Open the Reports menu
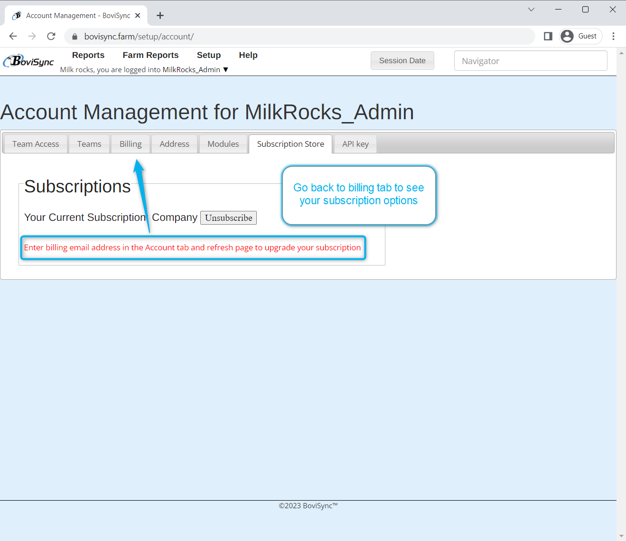This screenshot has height=541, width=626. point(88,55)
